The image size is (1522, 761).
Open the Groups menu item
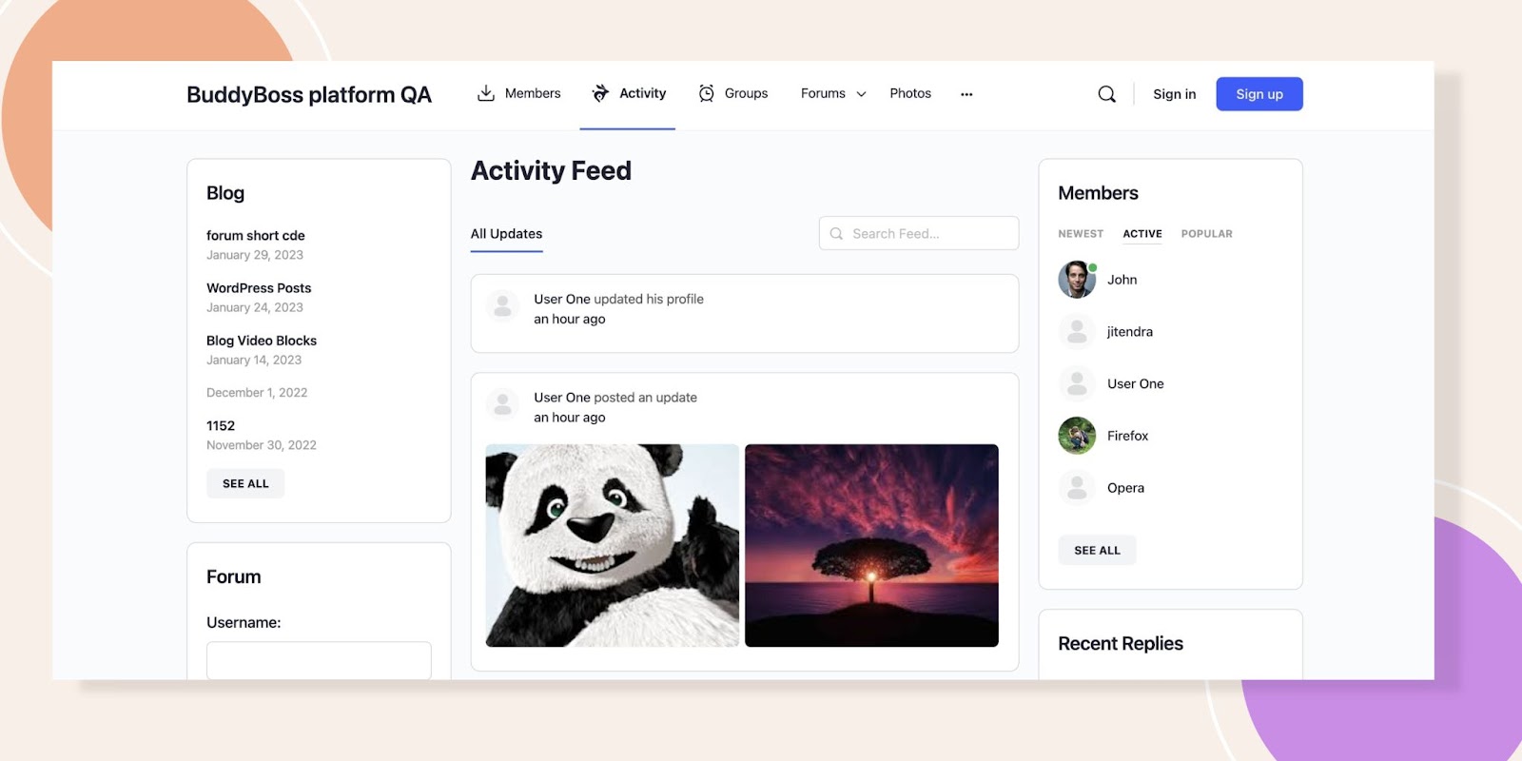pos(746,93)
